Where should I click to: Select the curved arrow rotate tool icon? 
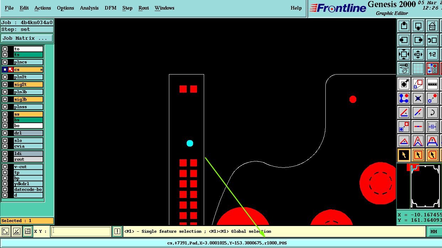point(432,112)
